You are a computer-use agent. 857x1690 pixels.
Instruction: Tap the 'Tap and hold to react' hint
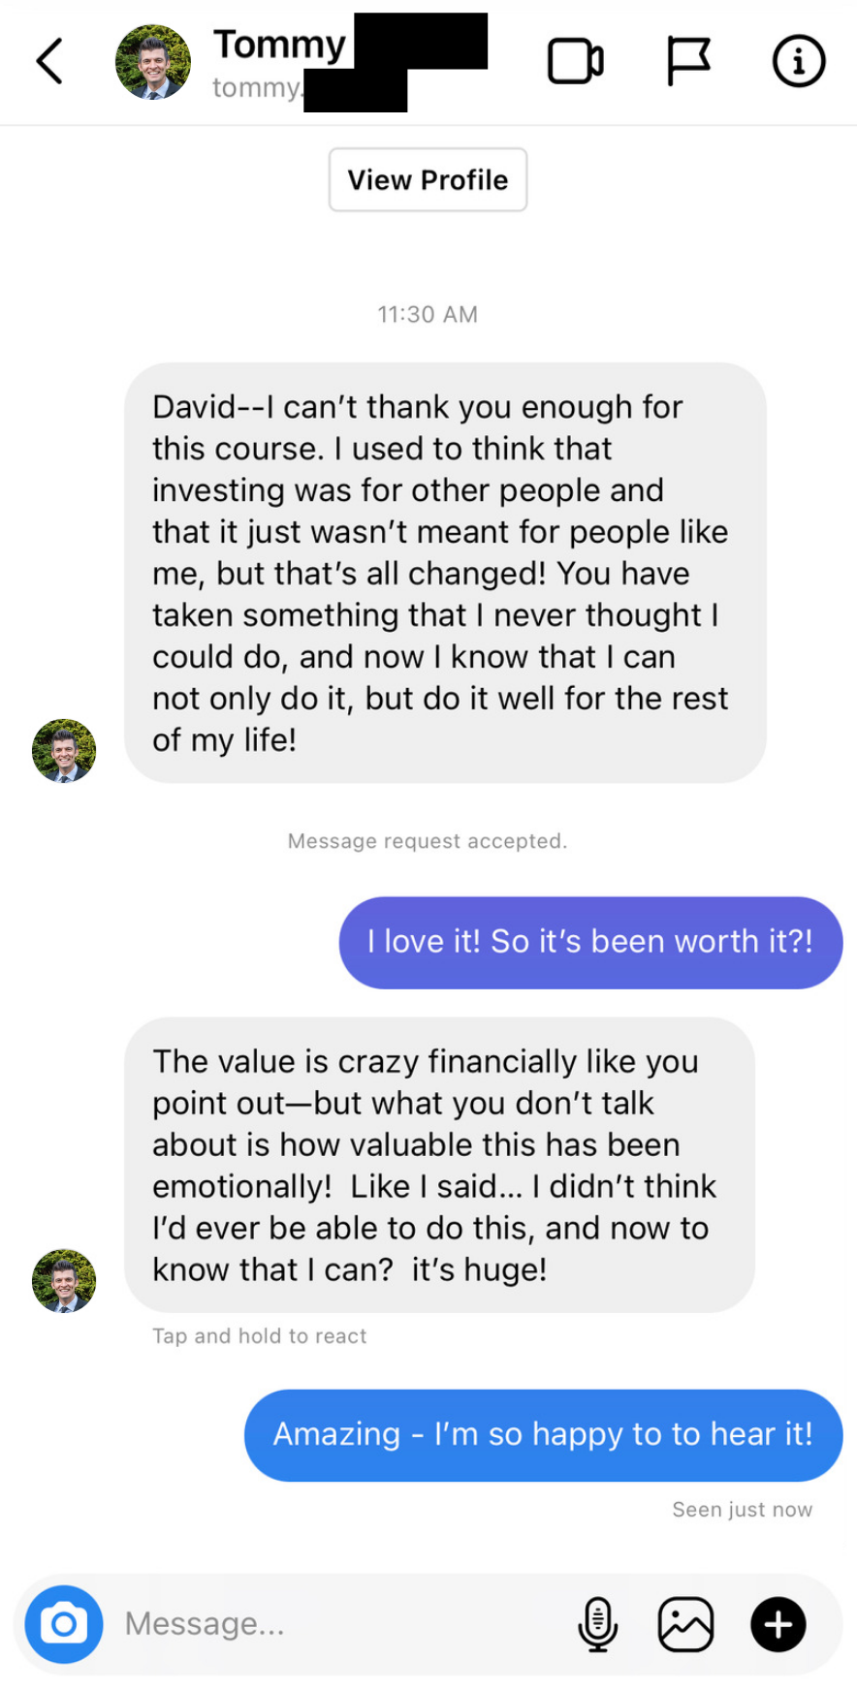(259, 1336)
